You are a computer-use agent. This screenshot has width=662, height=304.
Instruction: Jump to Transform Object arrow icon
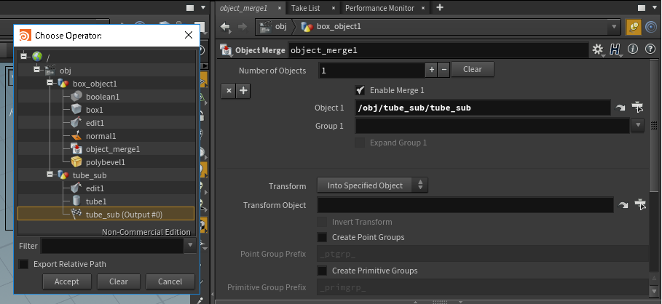[x=623, y=205]
